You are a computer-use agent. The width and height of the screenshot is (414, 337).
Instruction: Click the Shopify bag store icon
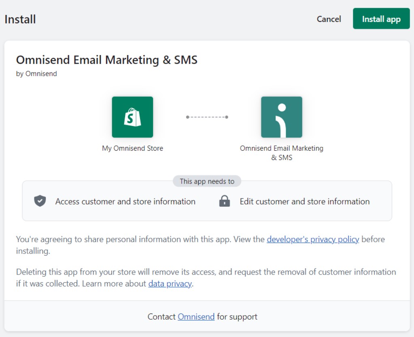click(133, 117)
